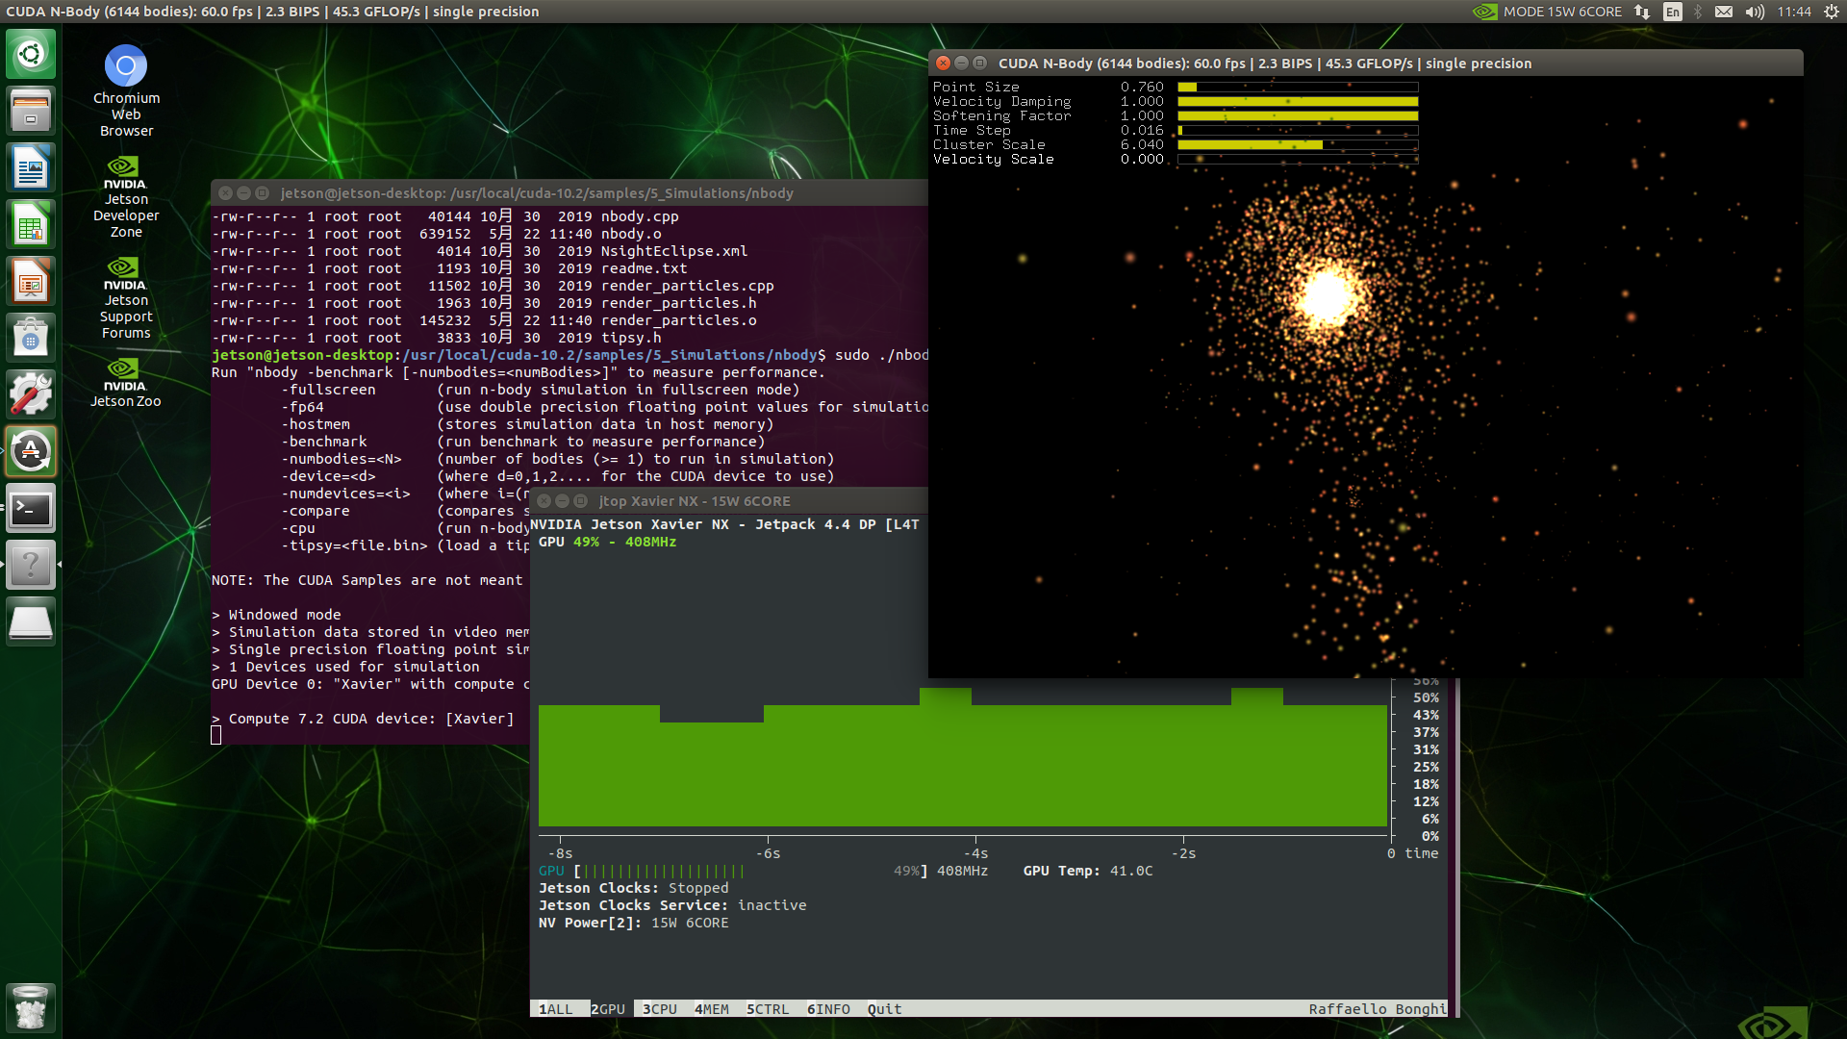
Task: Click the NsightEclipse.xml listing line
Action: click(x=480, y=251)
